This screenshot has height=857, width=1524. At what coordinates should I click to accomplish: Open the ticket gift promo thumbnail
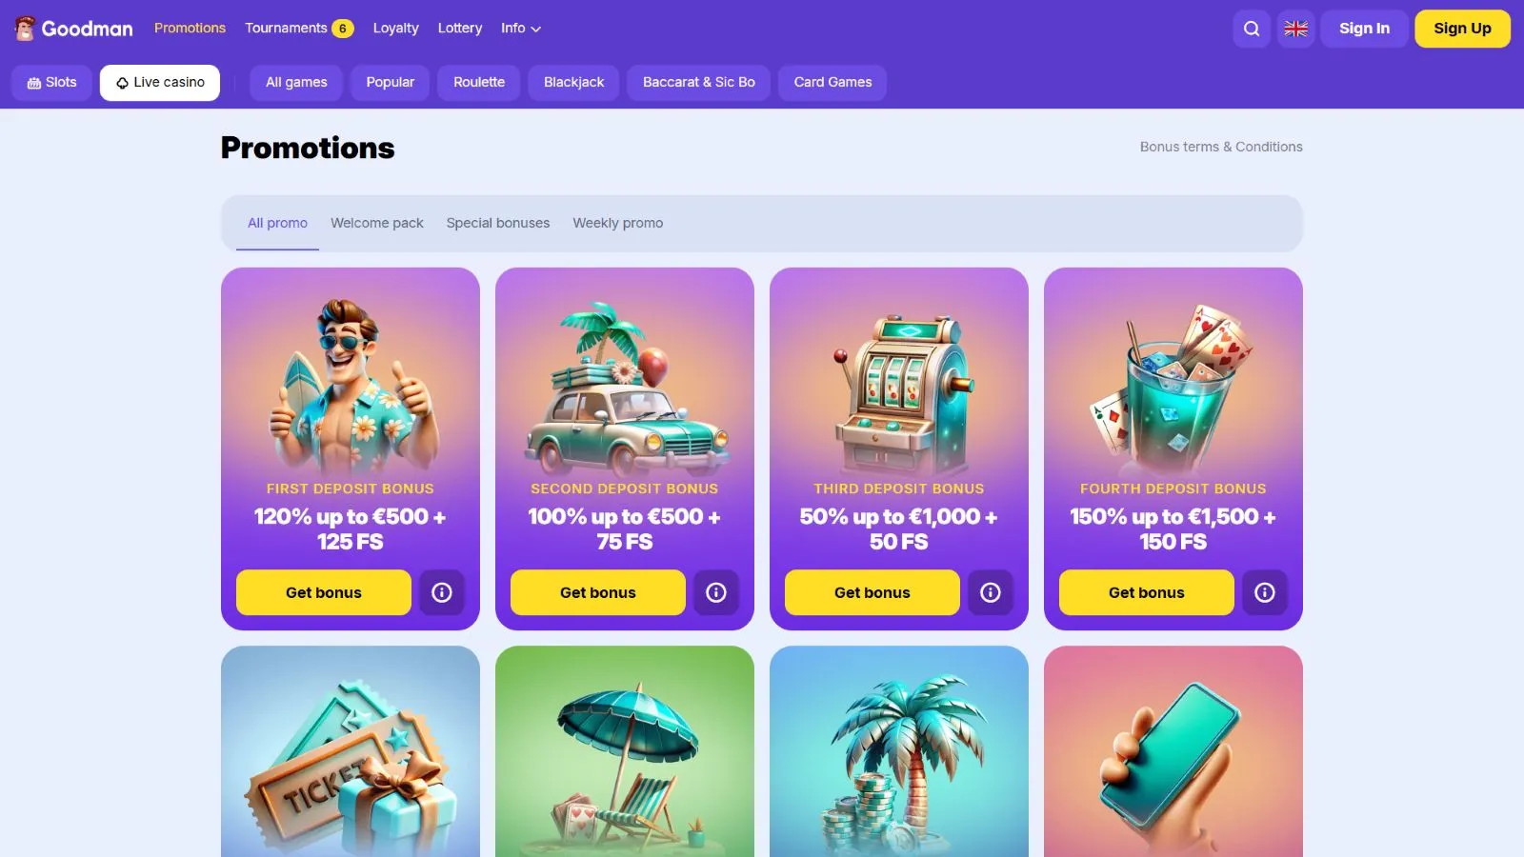pyautogui.click(x=351, y=751)
